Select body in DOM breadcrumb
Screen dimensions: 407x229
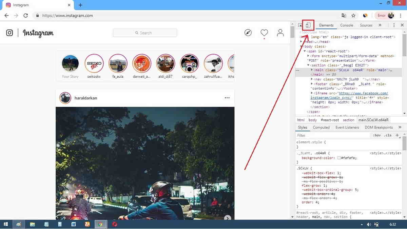(313, 120)
